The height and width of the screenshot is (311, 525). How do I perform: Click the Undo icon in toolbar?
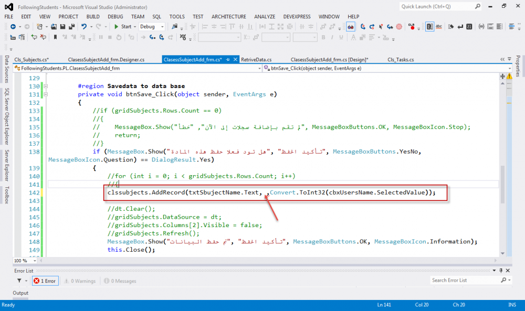pos(83,26)
